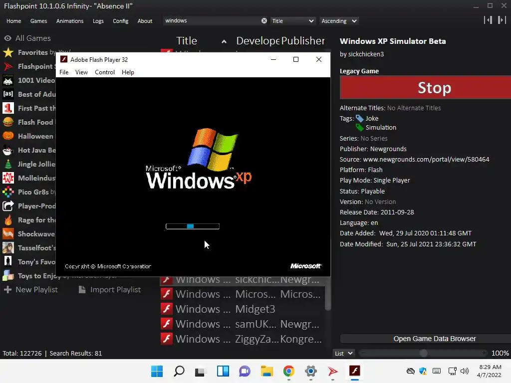The image size is (511, 383).
Task: Open the Home tab in Flashpoint
Action: [13, 21]
